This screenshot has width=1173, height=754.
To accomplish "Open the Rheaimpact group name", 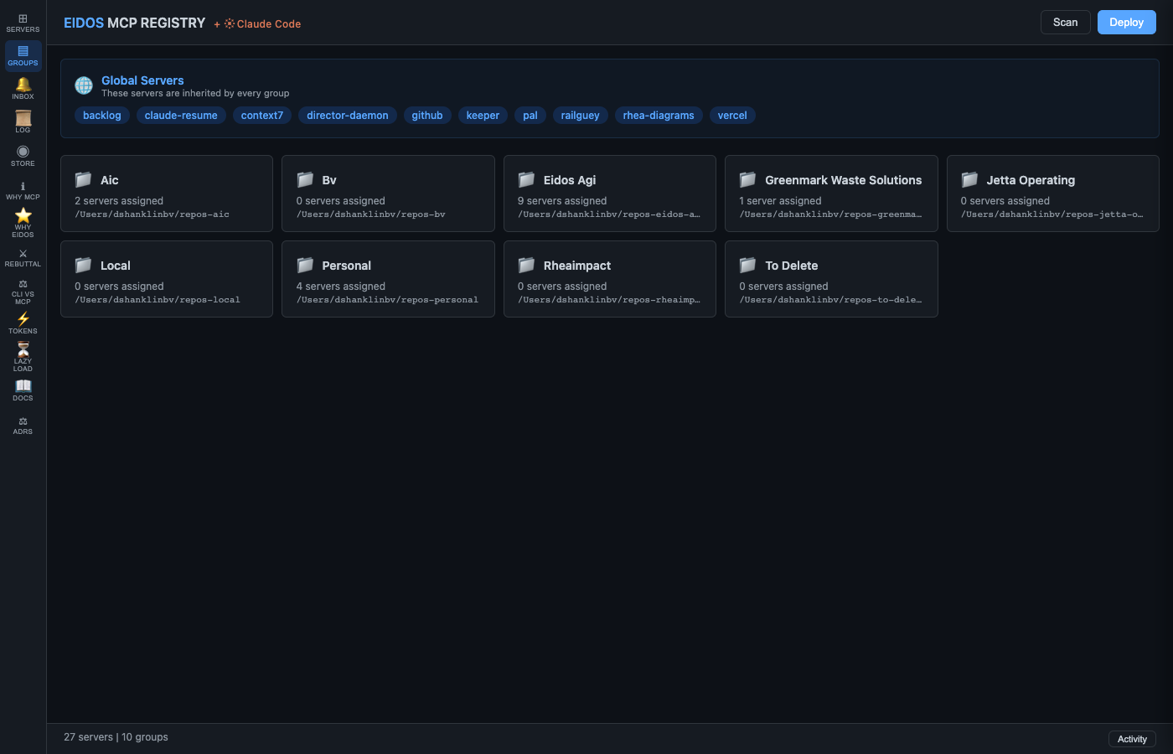I will (577, 266).
